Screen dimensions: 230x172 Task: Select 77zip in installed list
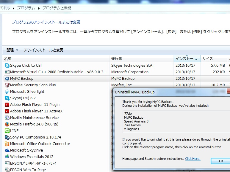point(128,114)
